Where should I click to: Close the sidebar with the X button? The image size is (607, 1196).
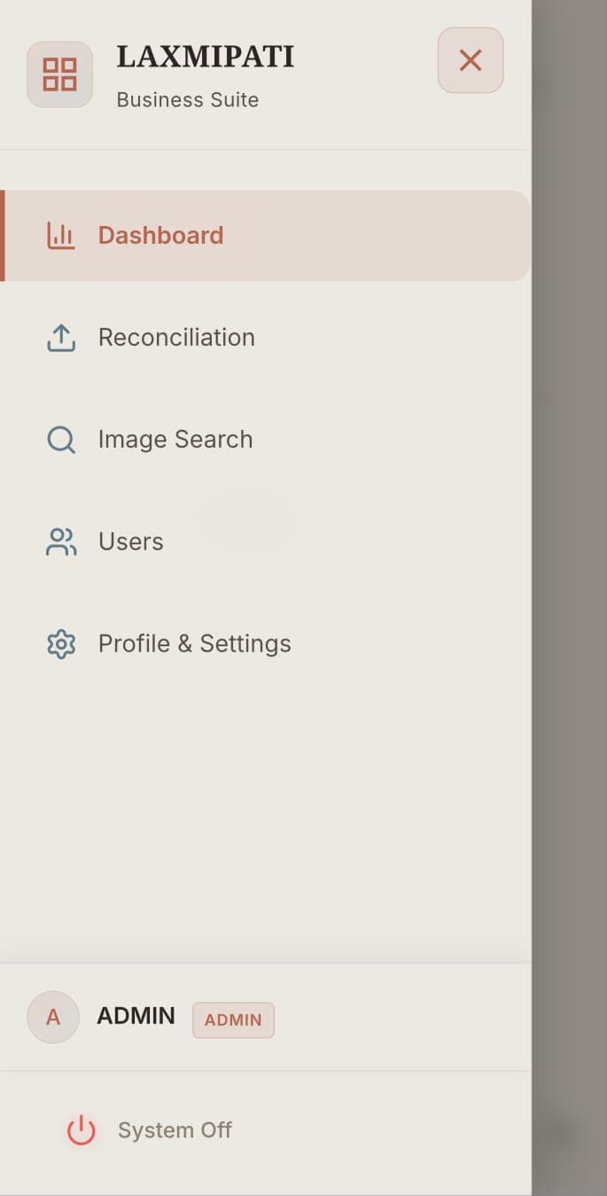click(471, 60)
